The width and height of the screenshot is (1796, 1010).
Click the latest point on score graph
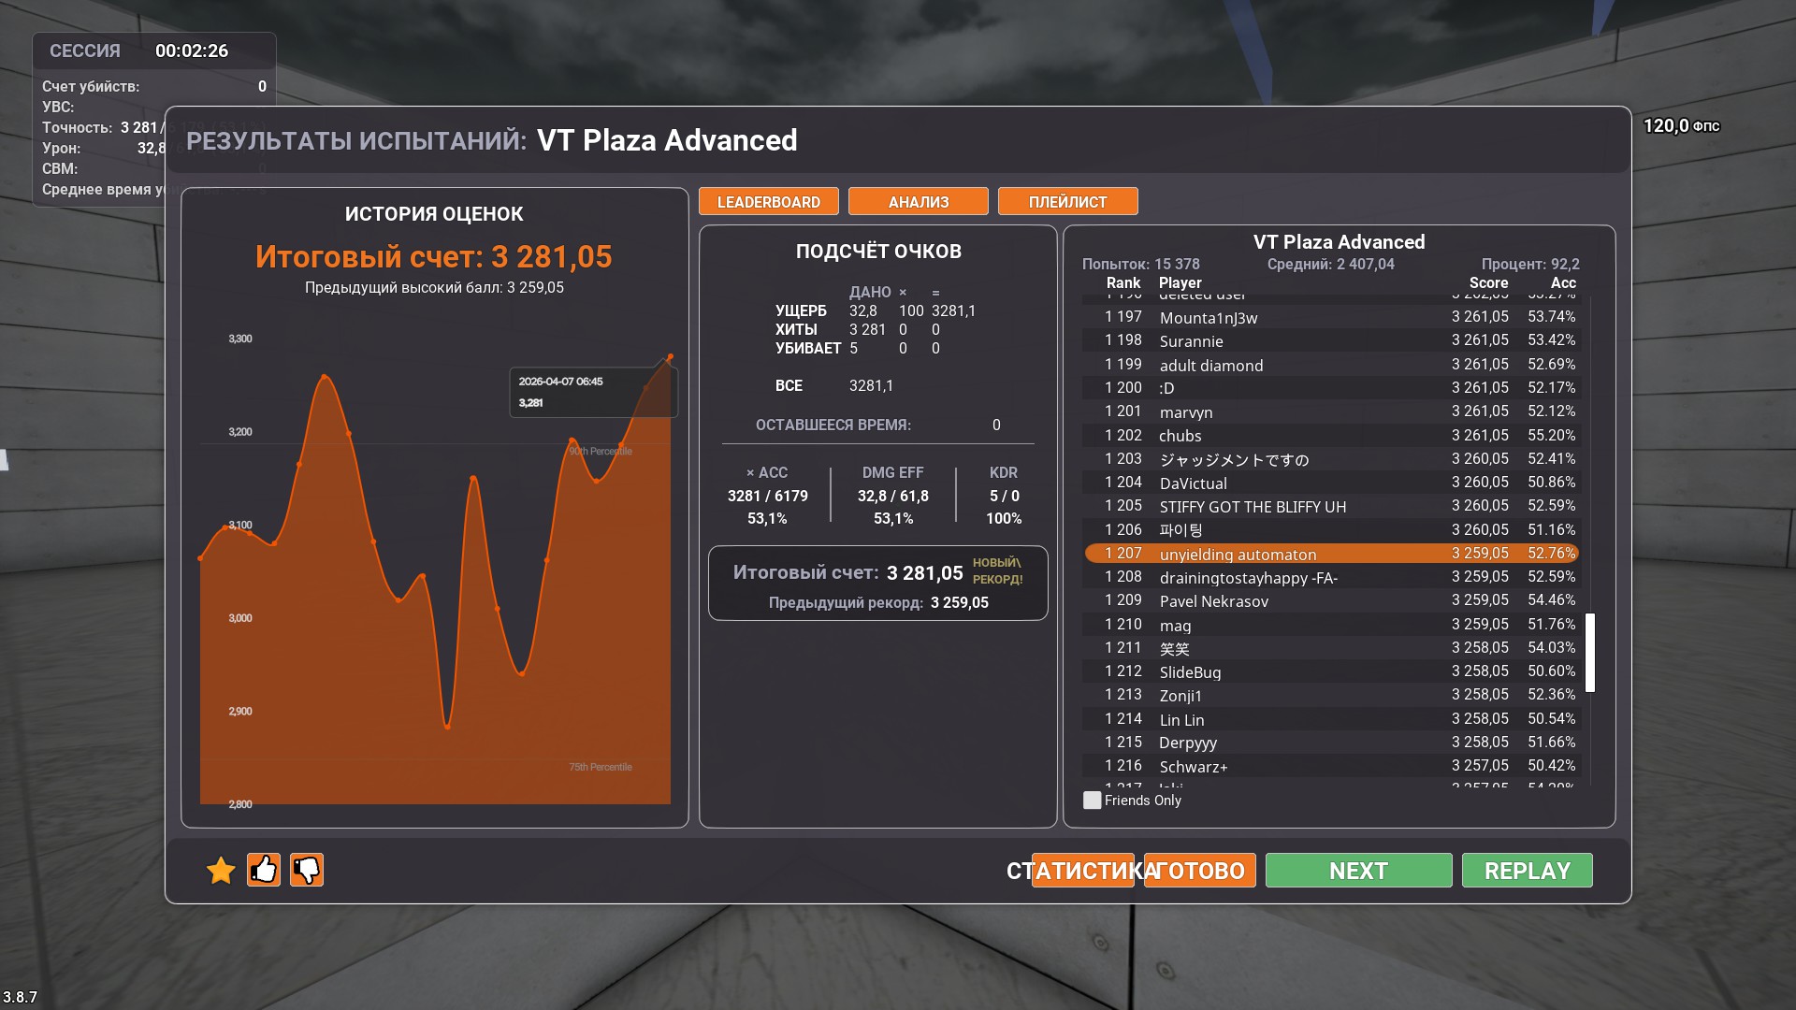click(x=670, y=357)
